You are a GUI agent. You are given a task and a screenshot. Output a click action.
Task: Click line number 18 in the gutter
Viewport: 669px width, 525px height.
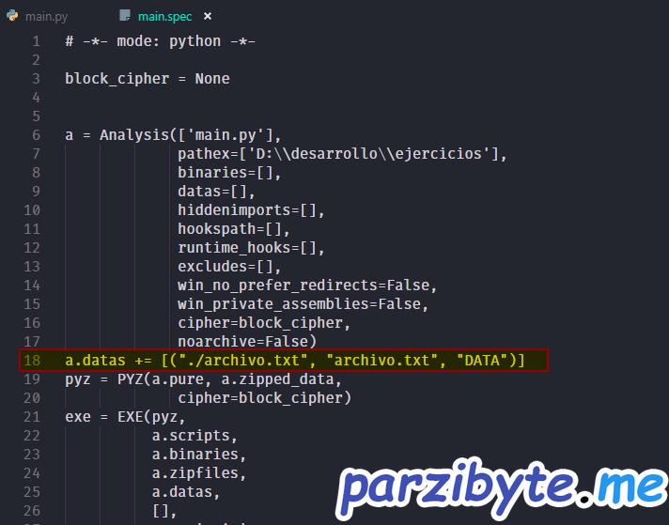point(33,361)
